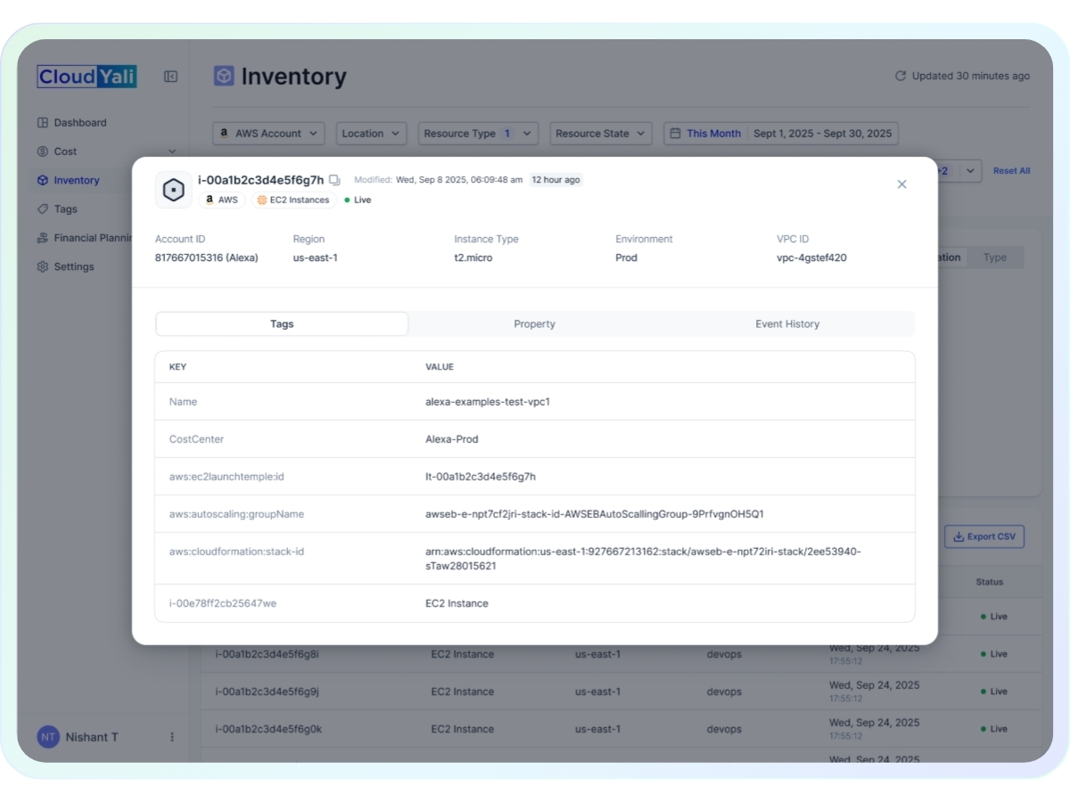This screenshot has height=802, width=1070.
Task: Click the 12 hour ago badge
Action: point(556,180)
